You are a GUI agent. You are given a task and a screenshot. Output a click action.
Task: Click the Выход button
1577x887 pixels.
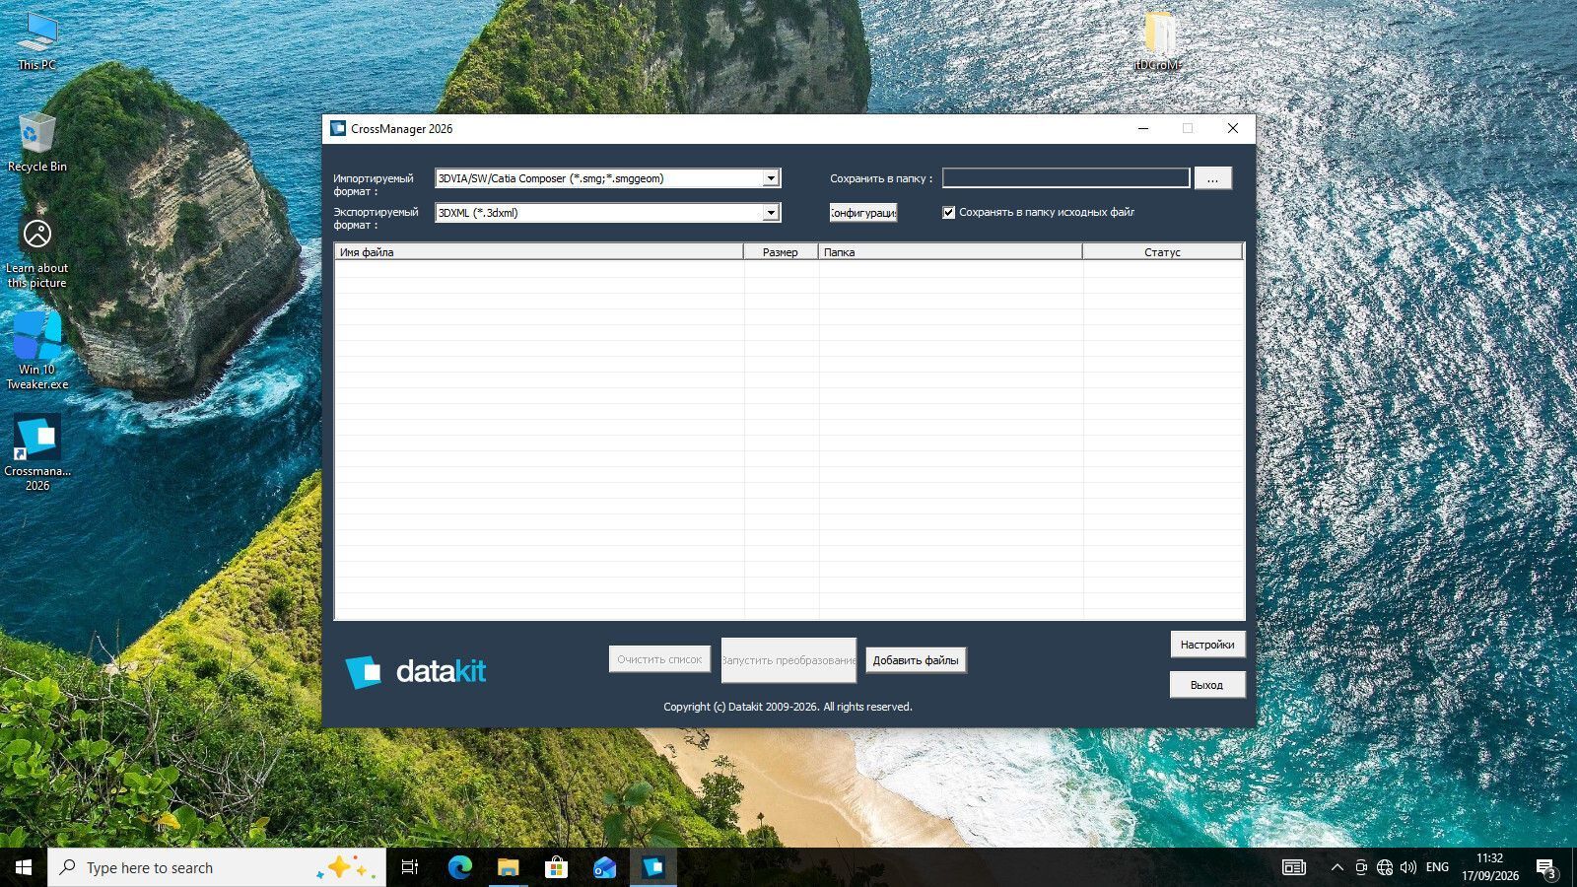1207,685
